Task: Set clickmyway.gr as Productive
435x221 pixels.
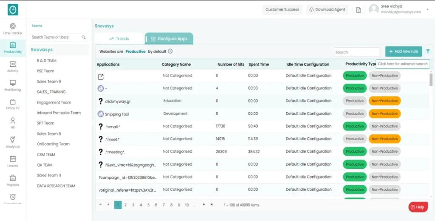Action: 355,101
